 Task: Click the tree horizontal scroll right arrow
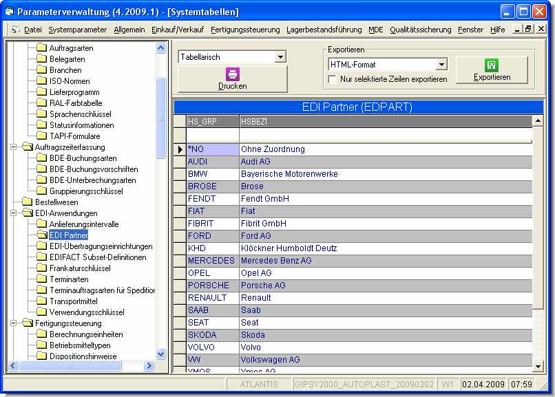149,365
